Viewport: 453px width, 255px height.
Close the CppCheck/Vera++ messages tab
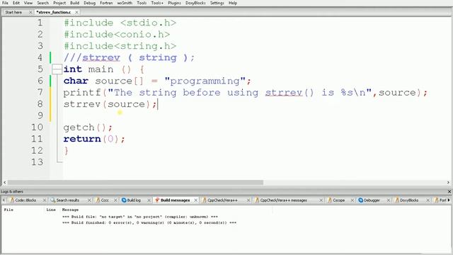[321, 200]
